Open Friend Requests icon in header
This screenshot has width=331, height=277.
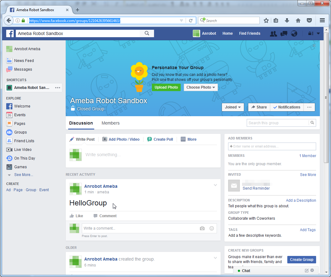(273, 33)
